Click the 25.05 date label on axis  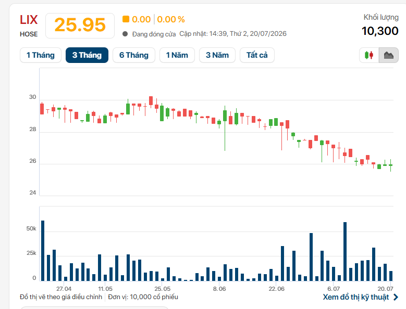coord(163,289)
